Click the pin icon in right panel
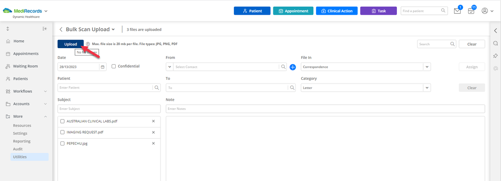The image size is (501, 181). coord(495,56)
